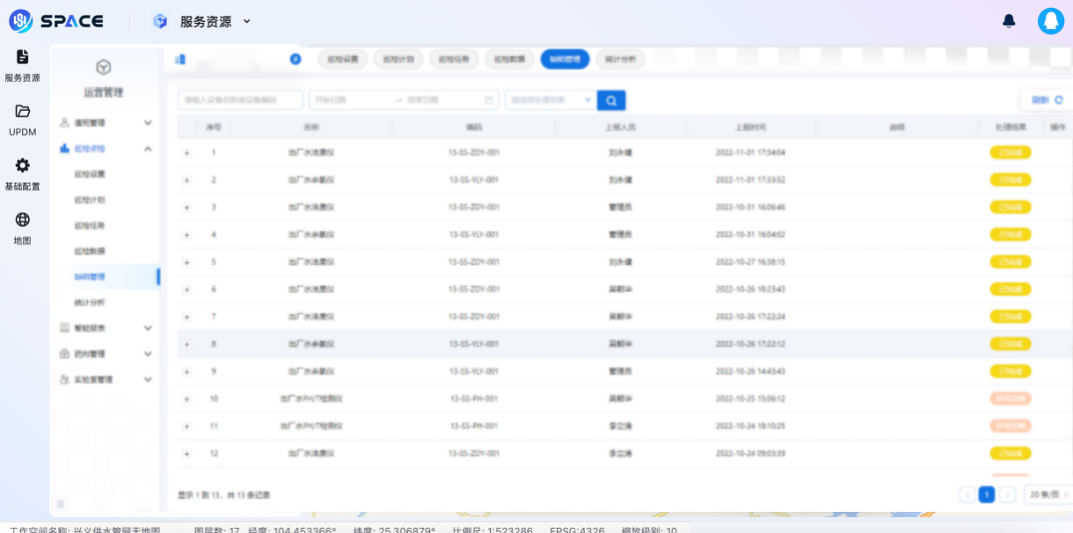Image resolution: width=1073 pixels, height=533 pixels.
Task: Click the 运营管理 cube icon
Action: 104,68
